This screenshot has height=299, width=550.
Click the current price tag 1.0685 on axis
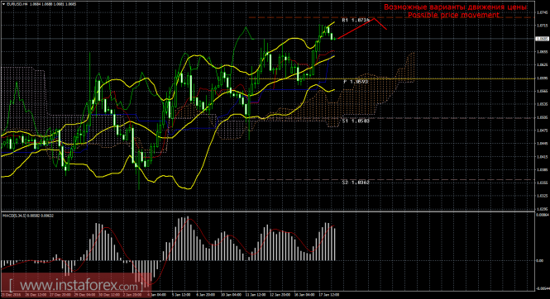(x=542, y=39)
